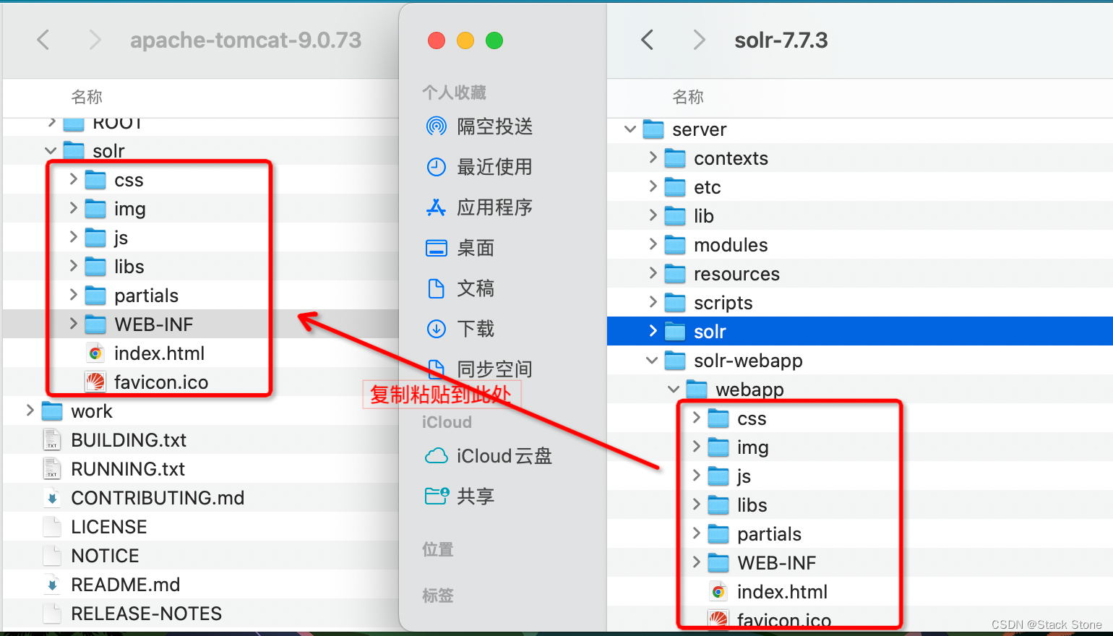Open Recents (最近使用) in sidebar
This screenshot has height=636, width=1113.
pyautogui.click(x=479, y=167)
